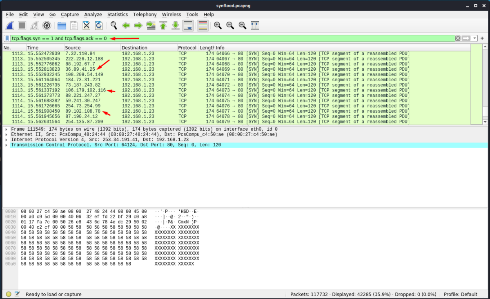Go forward in packet history
The image size is (490, 299).
(x=138, y=25)
